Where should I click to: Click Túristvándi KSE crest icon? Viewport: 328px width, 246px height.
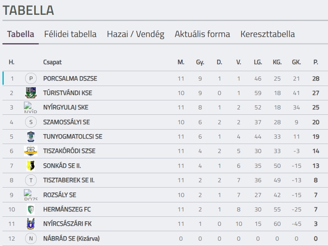31,93
